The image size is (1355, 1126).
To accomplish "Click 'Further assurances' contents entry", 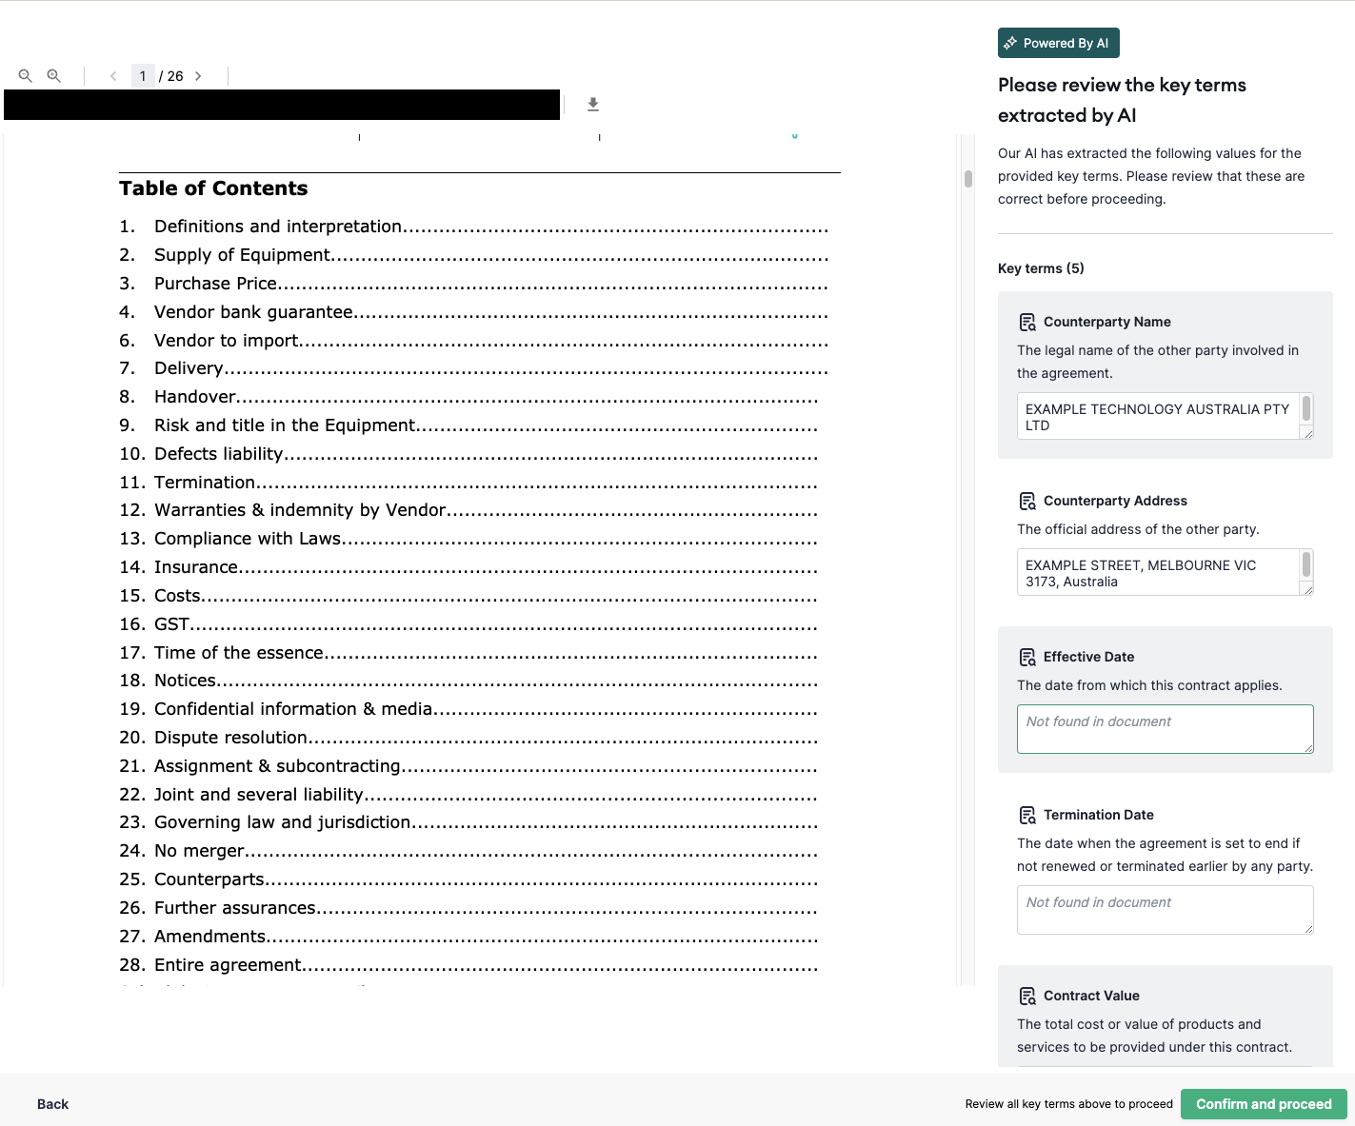I will tap(468, 908).
